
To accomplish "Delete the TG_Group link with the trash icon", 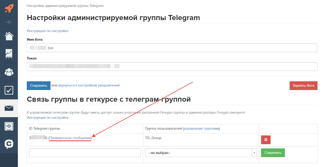I will [x=266, y=140].
